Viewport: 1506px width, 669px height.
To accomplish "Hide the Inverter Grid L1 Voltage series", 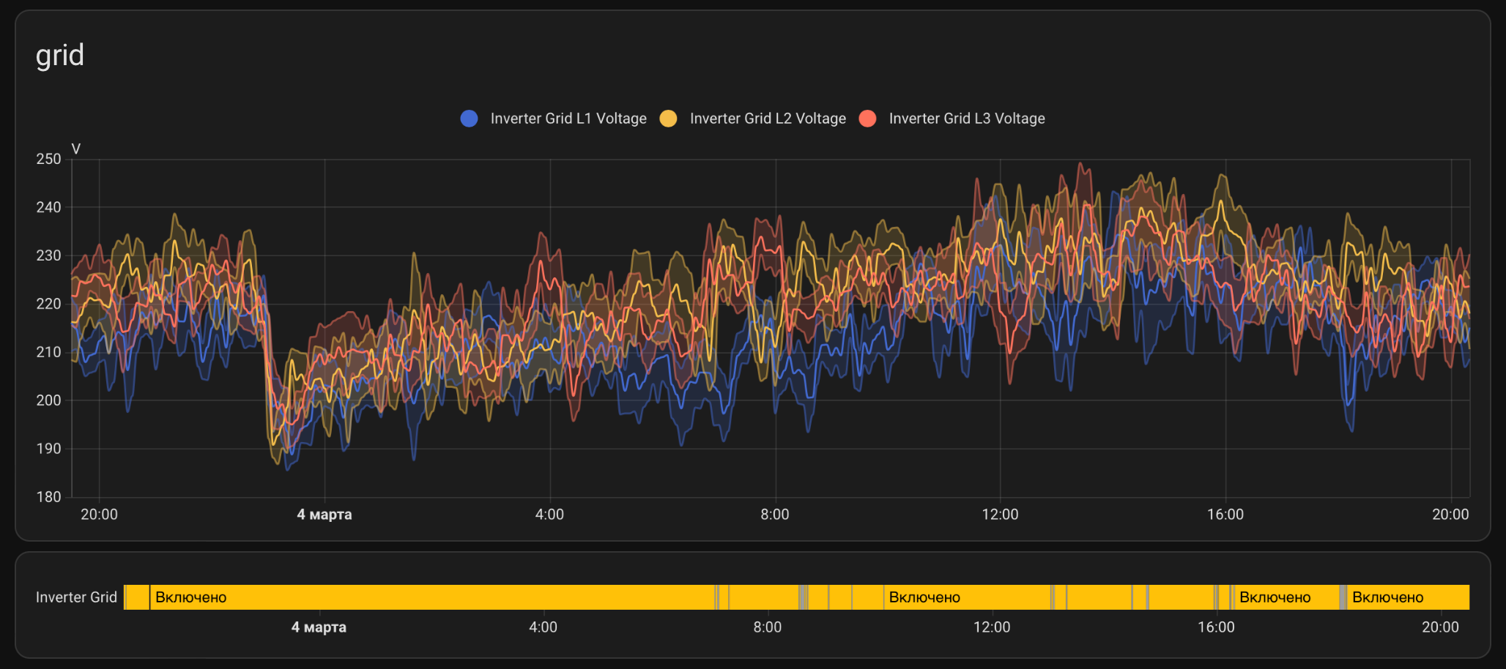I will point(568,119).
